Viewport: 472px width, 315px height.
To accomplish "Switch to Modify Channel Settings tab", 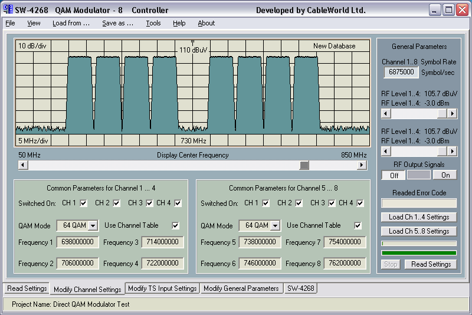I will click(87, 289).
